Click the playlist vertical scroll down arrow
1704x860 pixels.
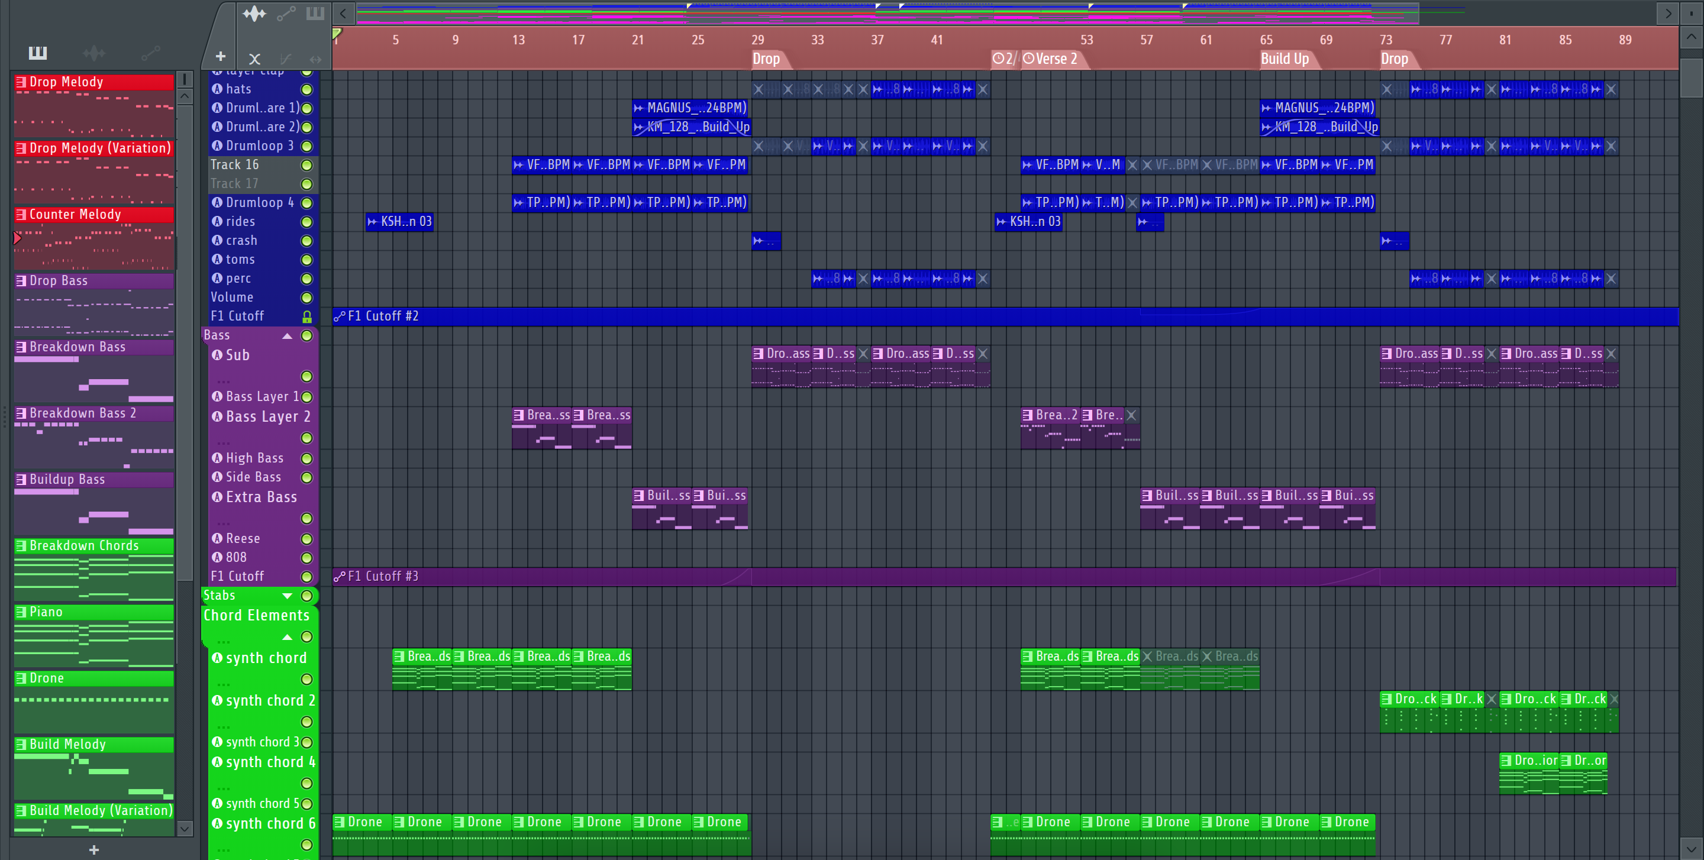[x=1691, y=848]
